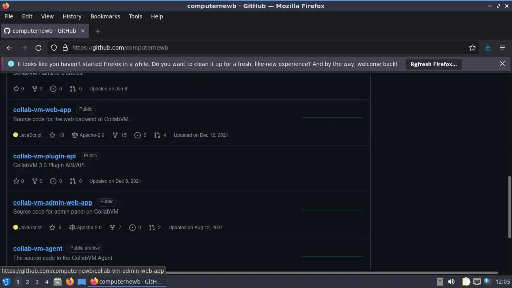512x288 pixels.
Task: View the 6 stargazers of collab-vm-admin-web-app
Action: point(55,228)
